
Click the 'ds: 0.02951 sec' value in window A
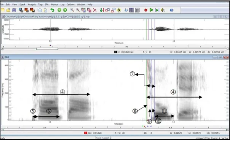pos(216,52)
